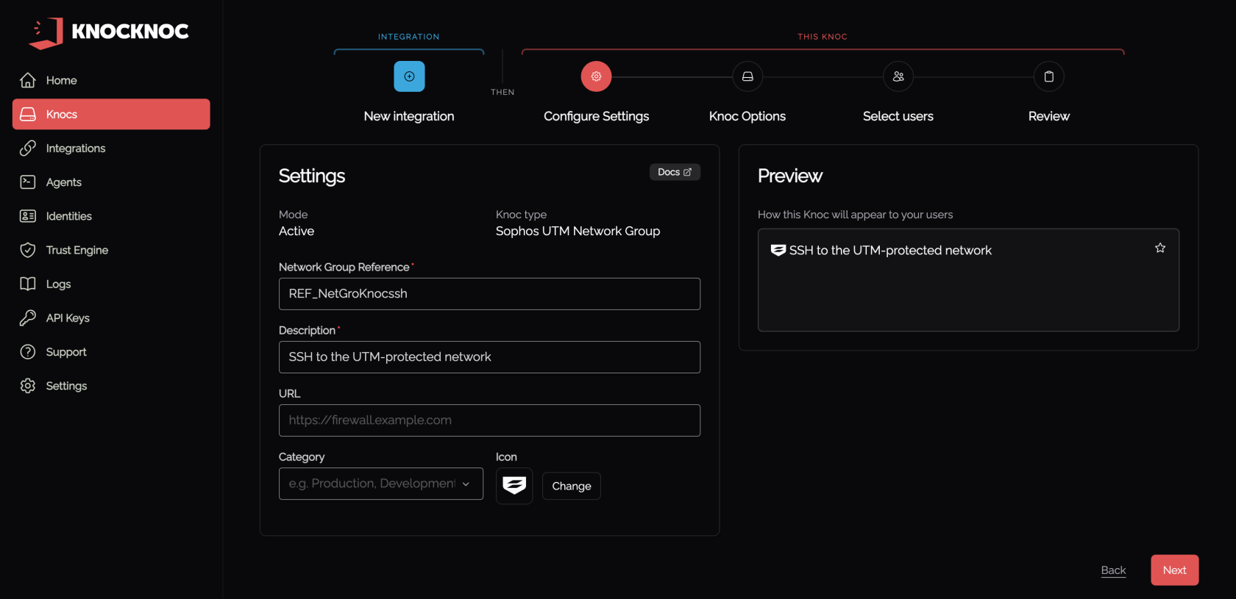
Task: Go to API Keys
Action: 111,318
